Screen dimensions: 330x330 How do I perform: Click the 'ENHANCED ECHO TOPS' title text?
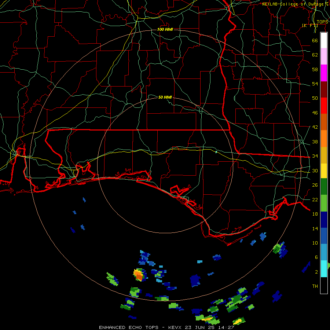pos(129,327)
